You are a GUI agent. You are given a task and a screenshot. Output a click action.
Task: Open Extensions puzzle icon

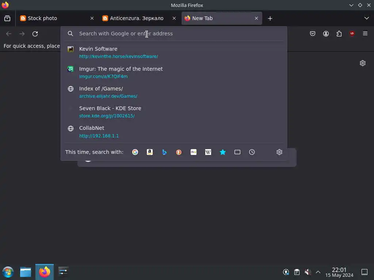click(x=339, y=34)
